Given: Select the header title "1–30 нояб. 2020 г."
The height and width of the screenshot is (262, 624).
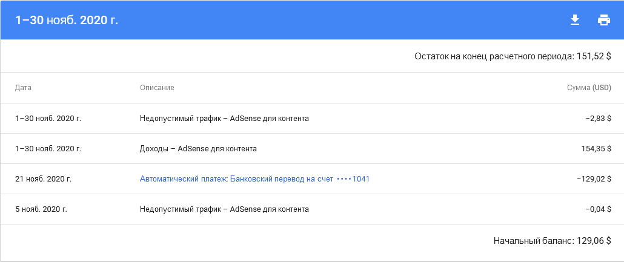Looking at the screenshot, I should (67, 20).
